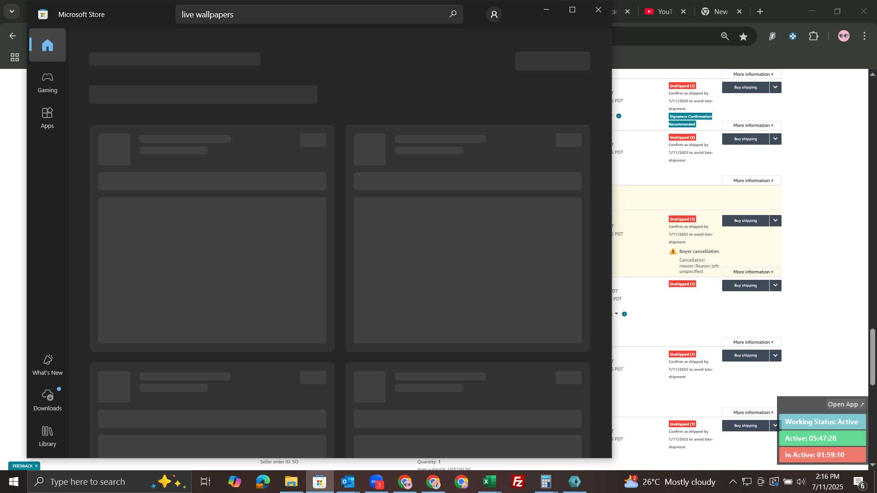The image size is (877, 493).
Task: Click Buy shipping in Buyer cancellation row
Action: pos(745,220)
